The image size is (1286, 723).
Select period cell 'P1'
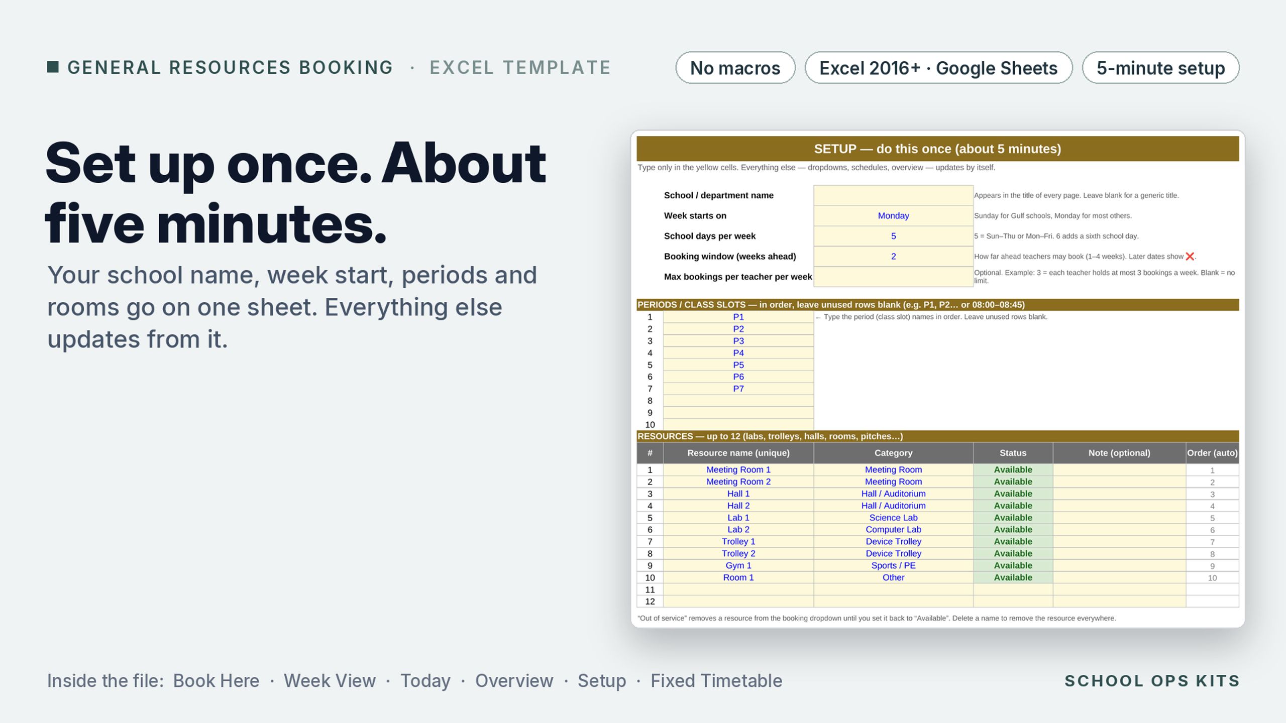pyautogui.click(x=738, y=317)
